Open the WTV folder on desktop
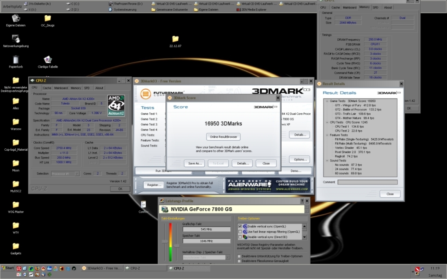Image resolution: width=447 pixels, height=279 pixels. (16, 228)
